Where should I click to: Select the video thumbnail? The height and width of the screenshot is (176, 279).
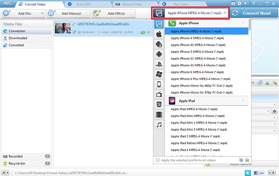pos(63,28)
